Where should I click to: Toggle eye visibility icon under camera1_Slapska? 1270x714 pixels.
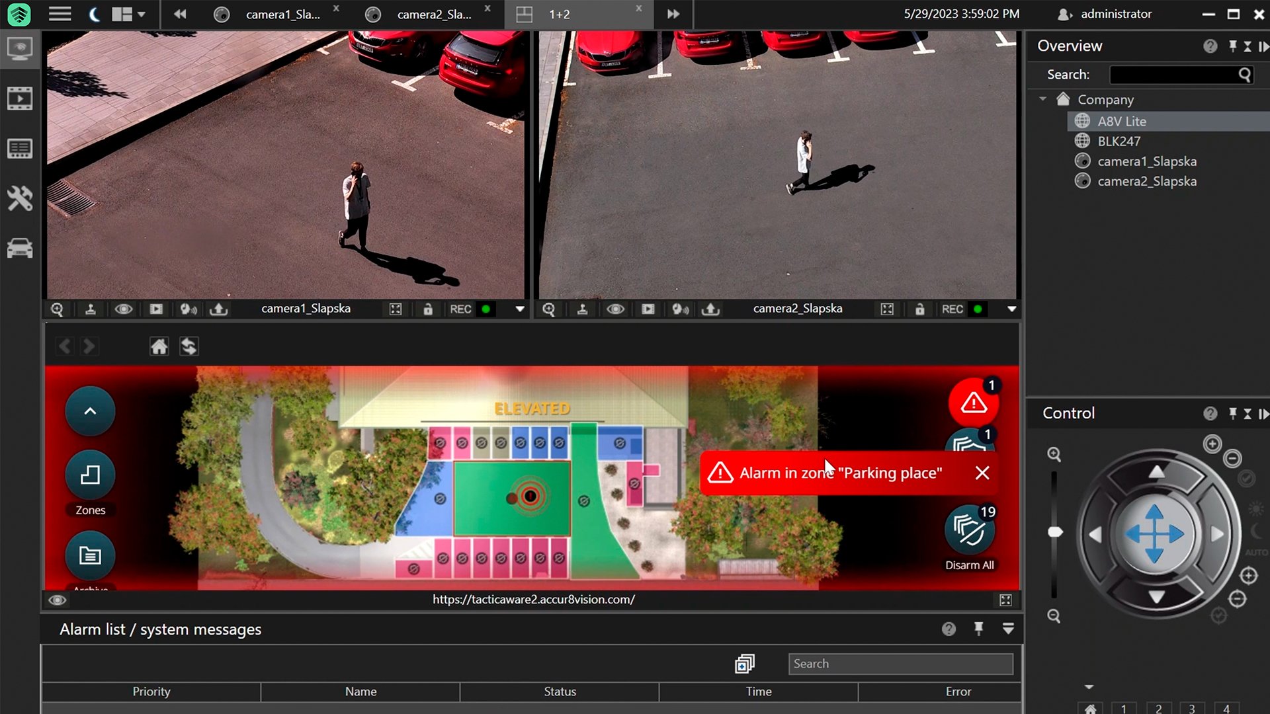[x=123, y=309]
